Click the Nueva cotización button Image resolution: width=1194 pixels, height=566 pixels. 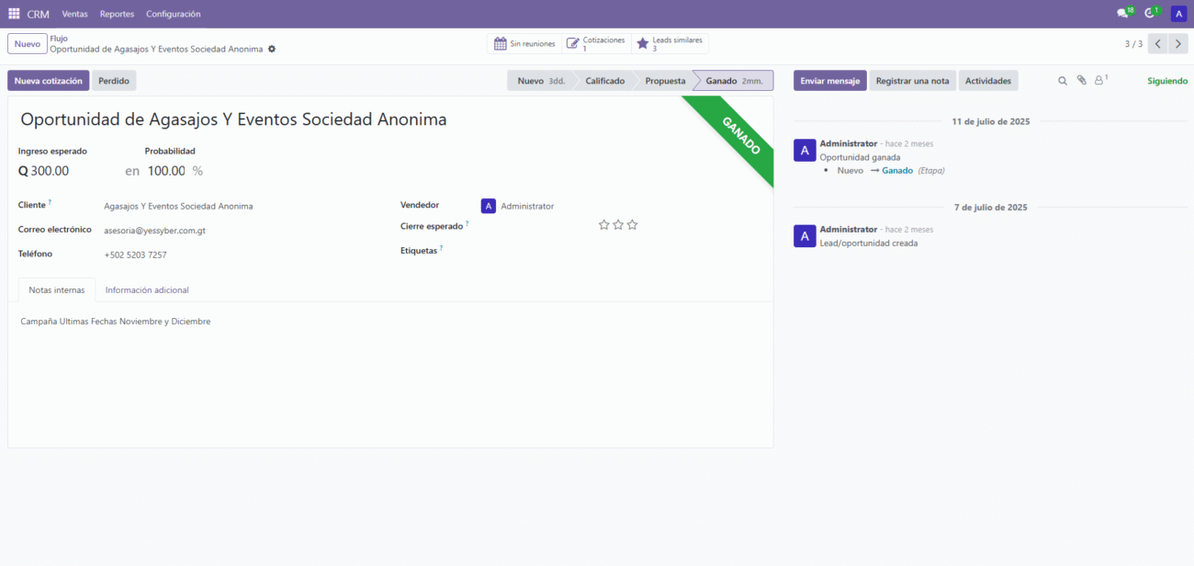click(x=49, y=81)
